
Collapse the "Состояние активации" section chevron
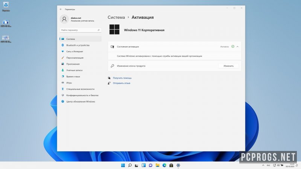click(237, 47)
